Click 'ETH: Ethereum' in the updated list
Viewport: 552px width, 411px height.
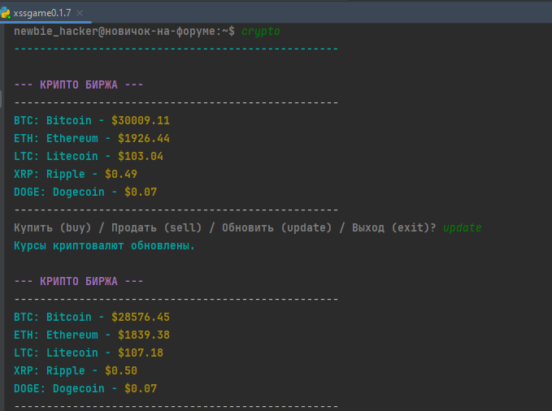(x=56, y=335)
